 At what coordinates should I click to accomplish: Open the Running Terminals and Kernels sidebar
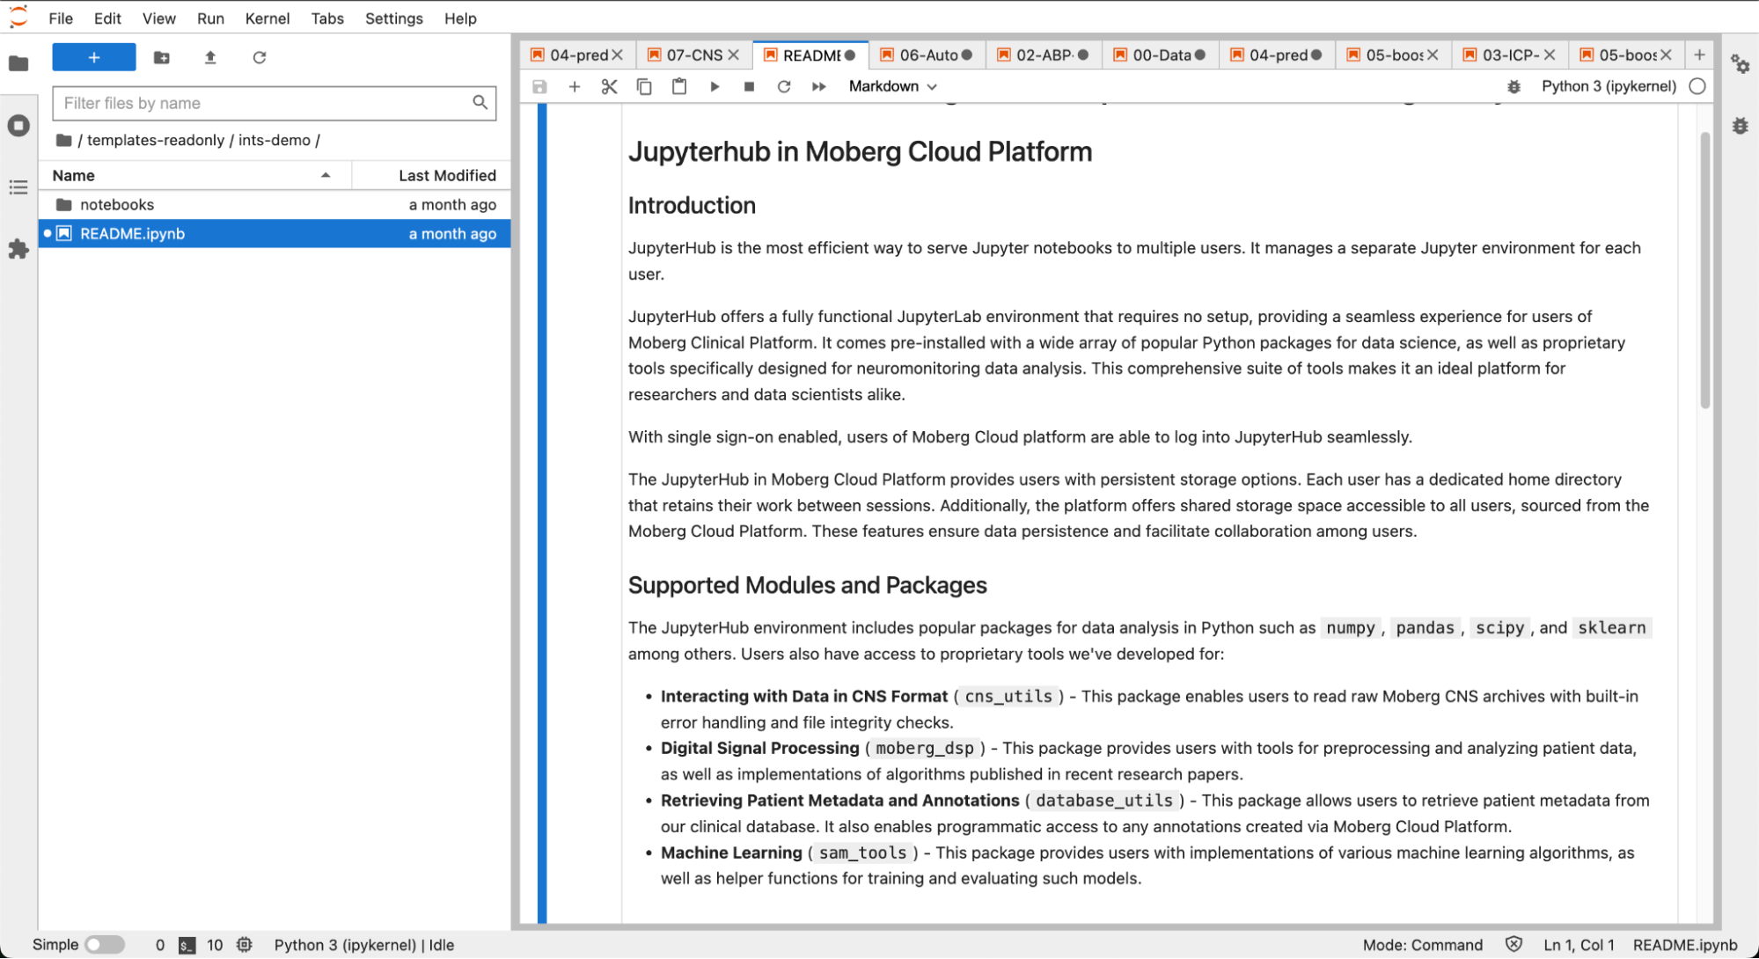pos(18,126)
